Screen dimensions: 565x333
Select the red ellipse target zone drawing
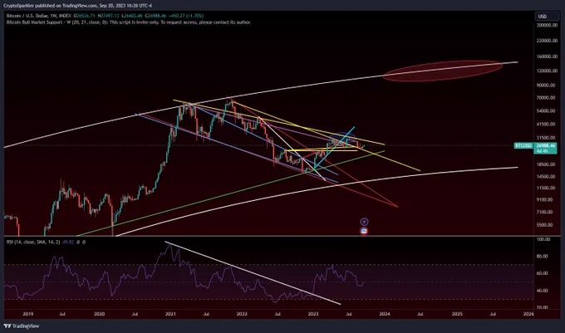[443, 71]
